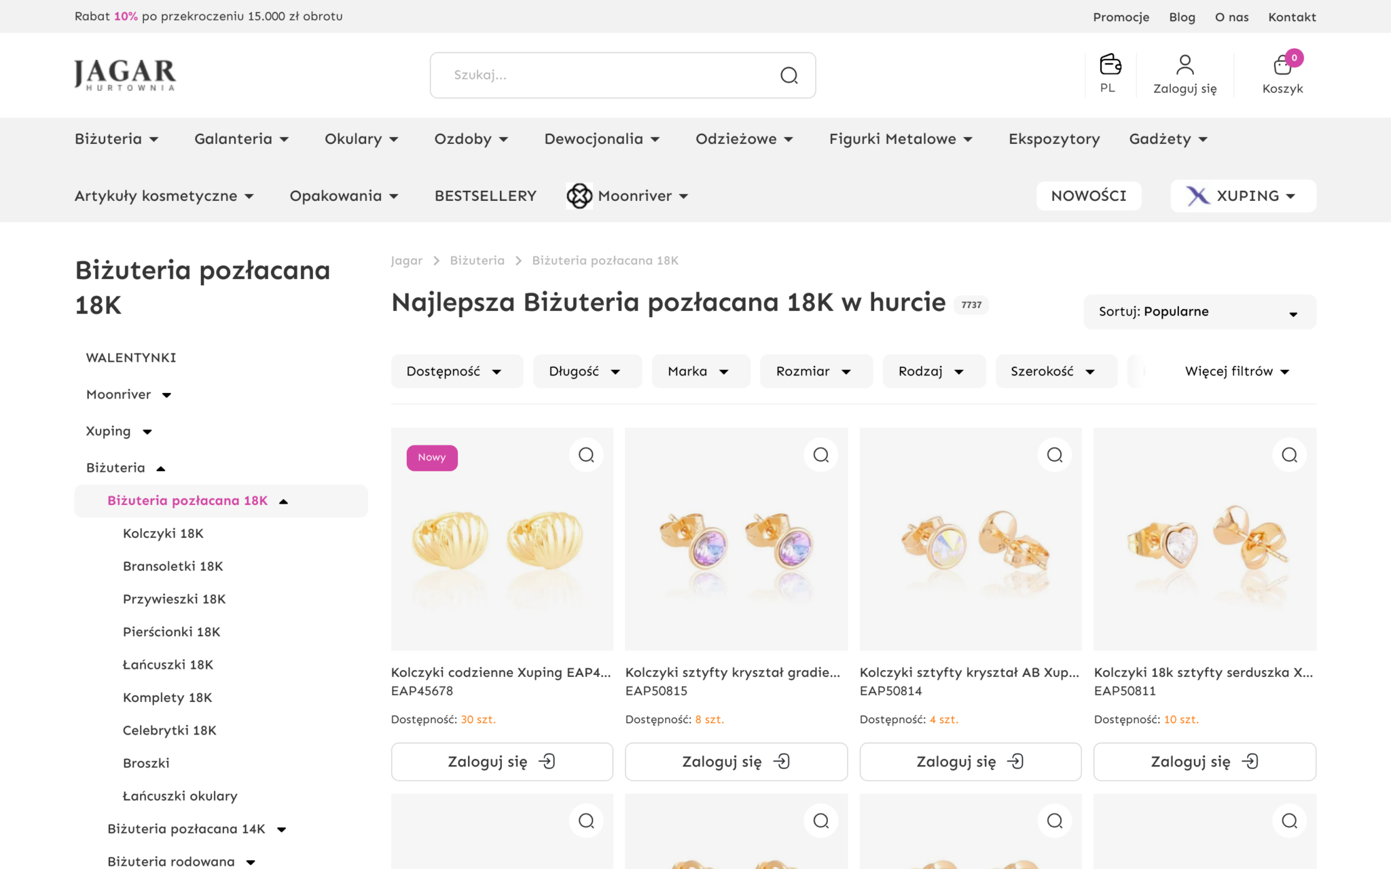Click Biżuteria breadcrumb link

coord(477,261)
